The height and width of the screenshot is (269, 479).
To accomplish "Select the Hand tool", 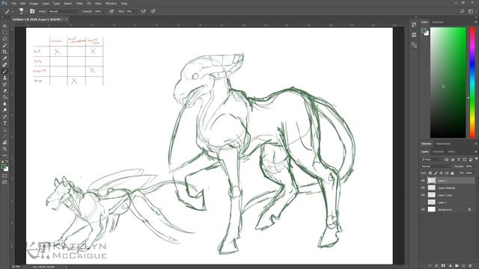I will click(x=4, y=143).
